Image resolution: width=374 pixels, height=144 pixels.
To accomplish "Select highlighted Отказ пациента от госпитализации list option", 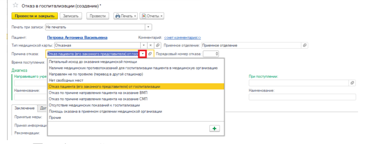I will point(136,87).
